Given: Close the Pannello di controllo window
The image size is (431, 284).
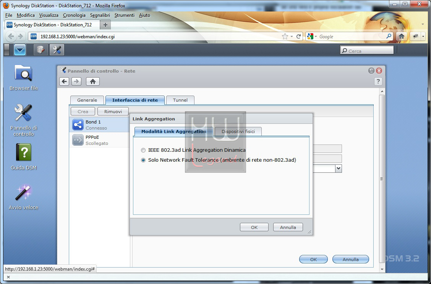Looking at the screenshot, I should click(379, 71).
